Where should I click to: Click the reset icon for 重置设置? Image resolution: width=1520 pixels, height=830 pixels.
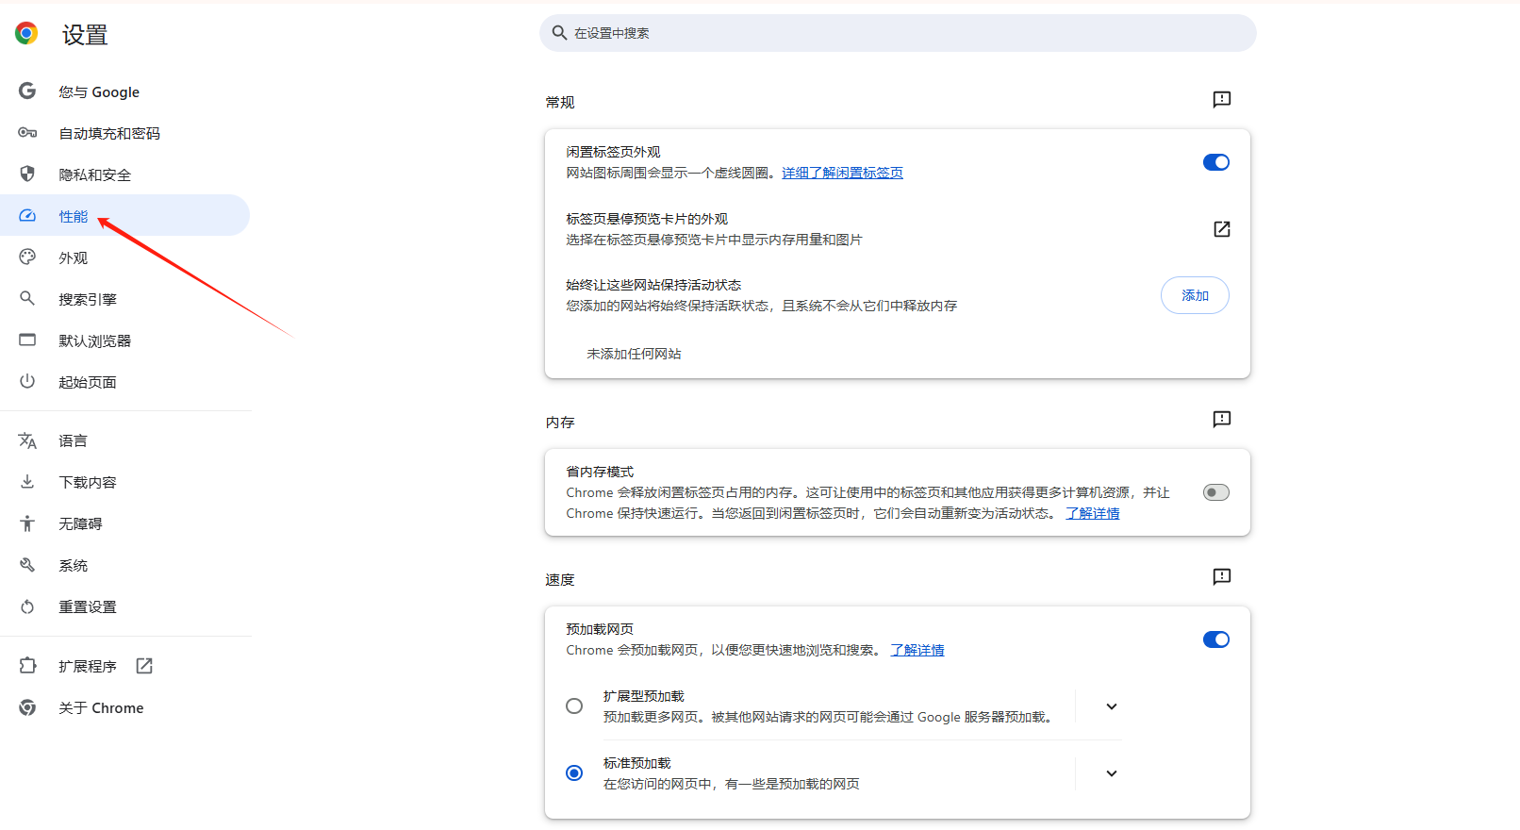(27, 606)
